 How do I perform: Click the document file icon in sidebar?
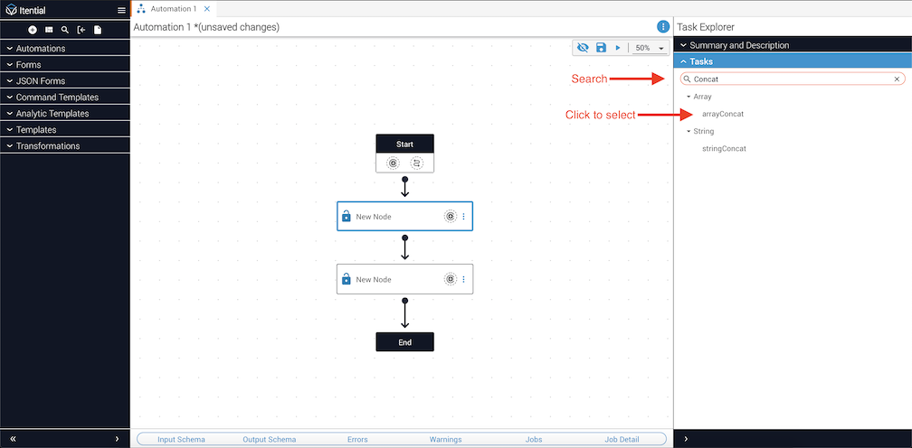(x=98, y=30)
